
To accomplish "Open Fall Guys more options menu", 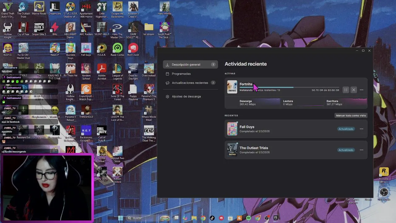I will [361, 129].
